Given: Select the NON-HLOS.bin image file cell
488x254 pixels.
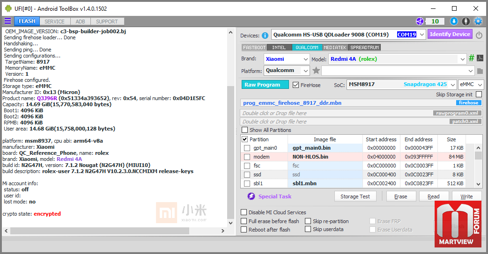Looking at the screenshot, I should click(x=325, y=157).
